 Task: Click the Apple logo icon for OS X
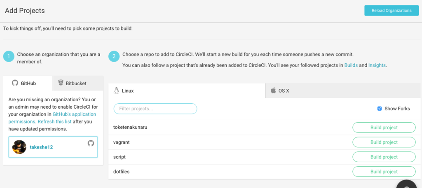[x=273, y=91]
